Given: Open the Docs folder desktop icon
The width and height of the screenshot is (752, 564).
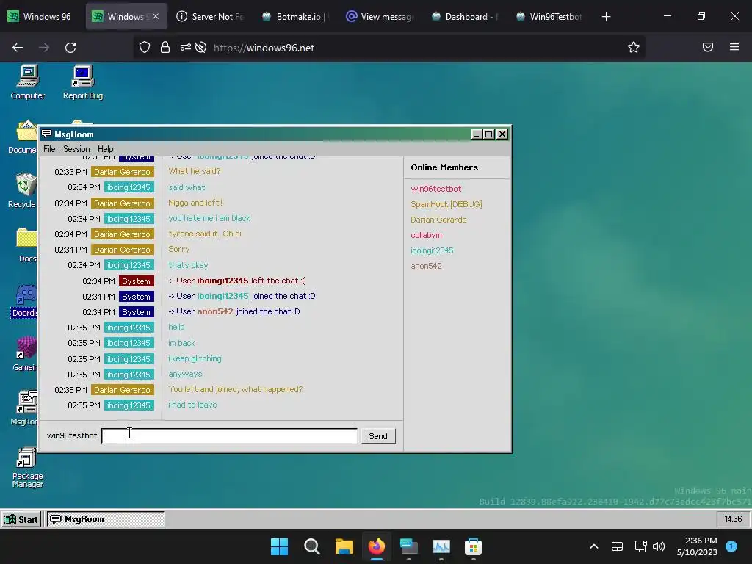Looking at the screenshot, I should point(26,245).
